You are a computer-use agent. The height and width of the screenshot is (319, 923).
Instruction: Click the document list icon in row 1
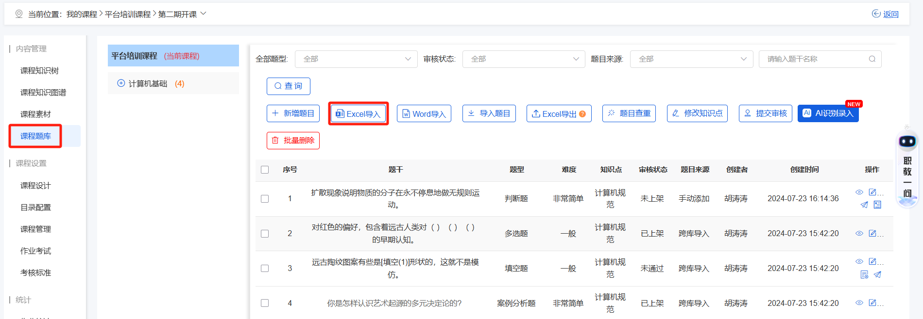click(x=877, y=205)
